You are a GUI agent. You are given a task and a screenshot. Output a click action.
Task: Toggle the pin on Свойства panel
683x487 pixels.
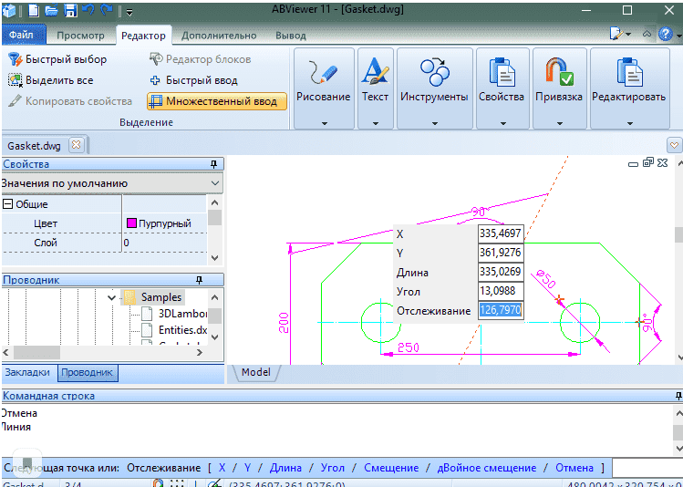click(x=214, y=164)
